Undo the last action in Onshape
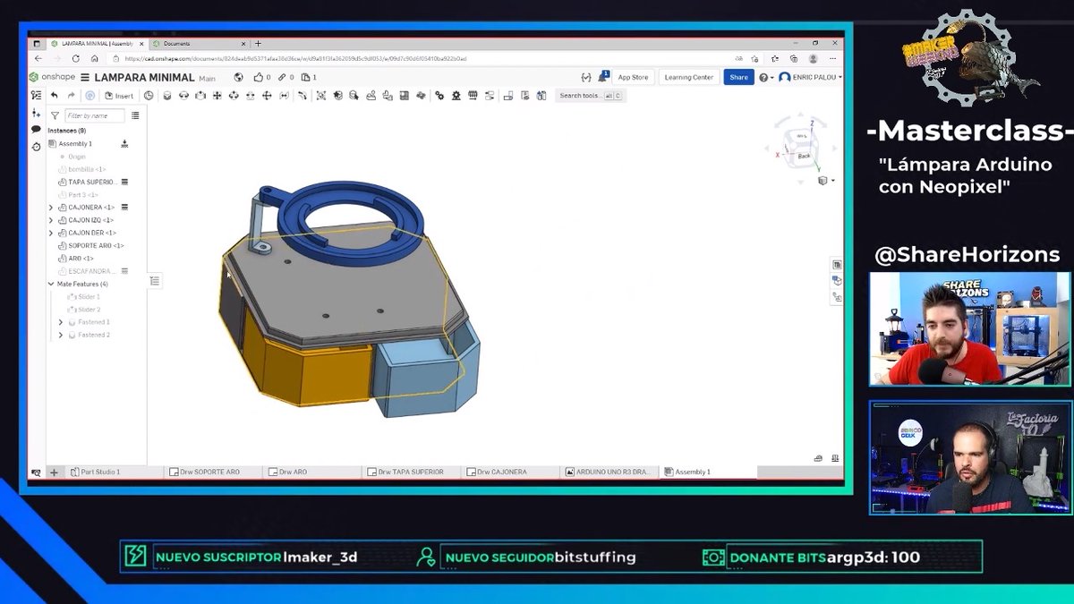Screen dimensions: 1074x604 tap(54, 96)
